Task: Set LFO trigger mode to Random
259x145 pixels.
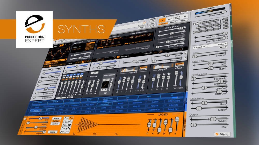Action: click(55, 124)
